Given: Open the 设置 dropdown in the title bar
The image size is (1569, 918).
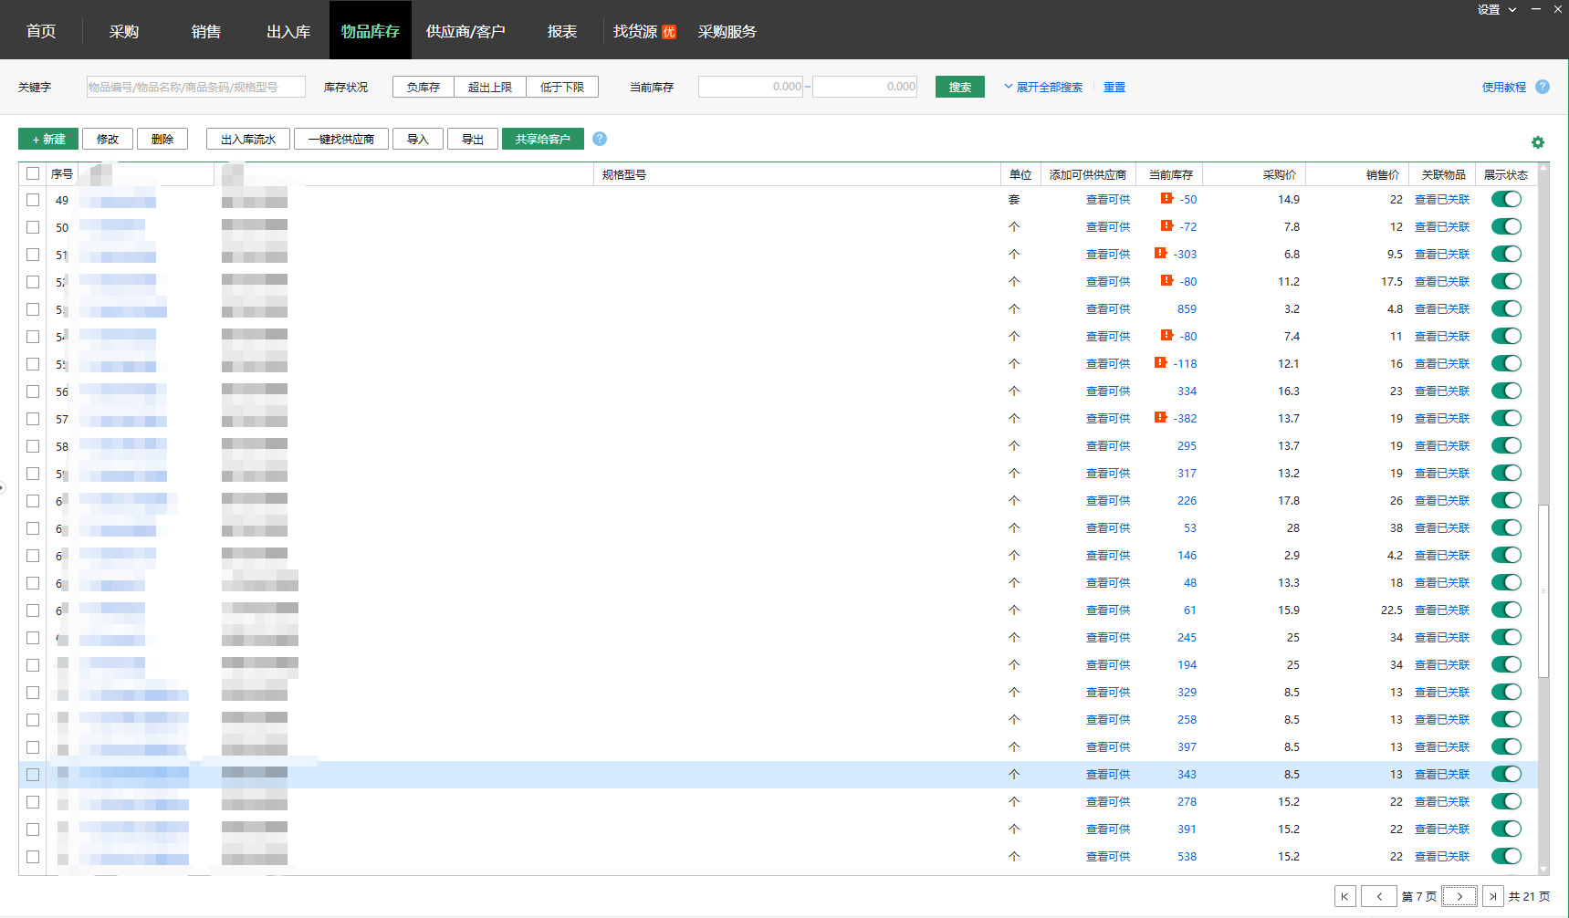Looking at the screenshot, I should click(1496, 9).
